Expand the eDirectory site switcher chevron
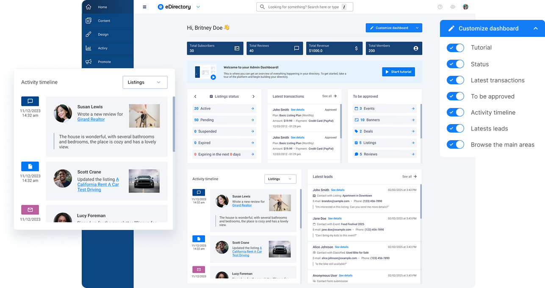The image size is (545, 288). (198, 7)
